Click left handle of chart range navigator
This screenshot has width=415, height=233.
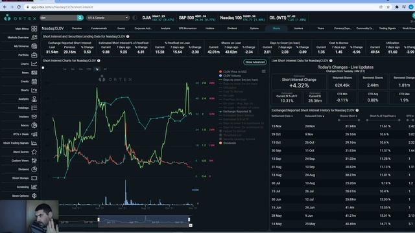[99, 219]
